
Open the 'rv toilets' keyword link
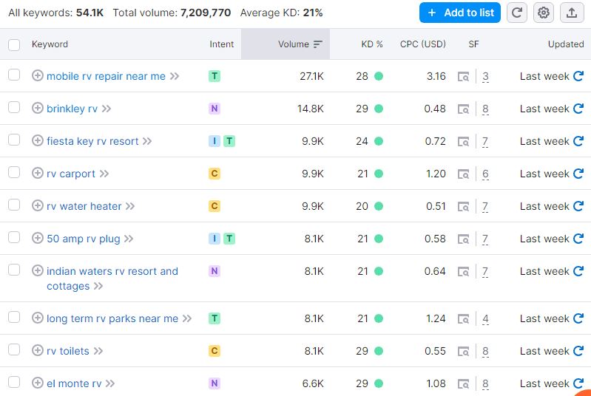(x=68, y=351)
